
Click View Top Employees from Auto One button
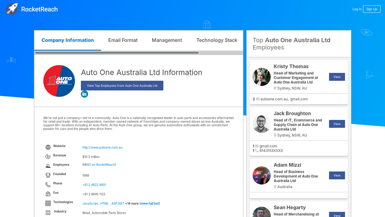(x=122, y=86)
